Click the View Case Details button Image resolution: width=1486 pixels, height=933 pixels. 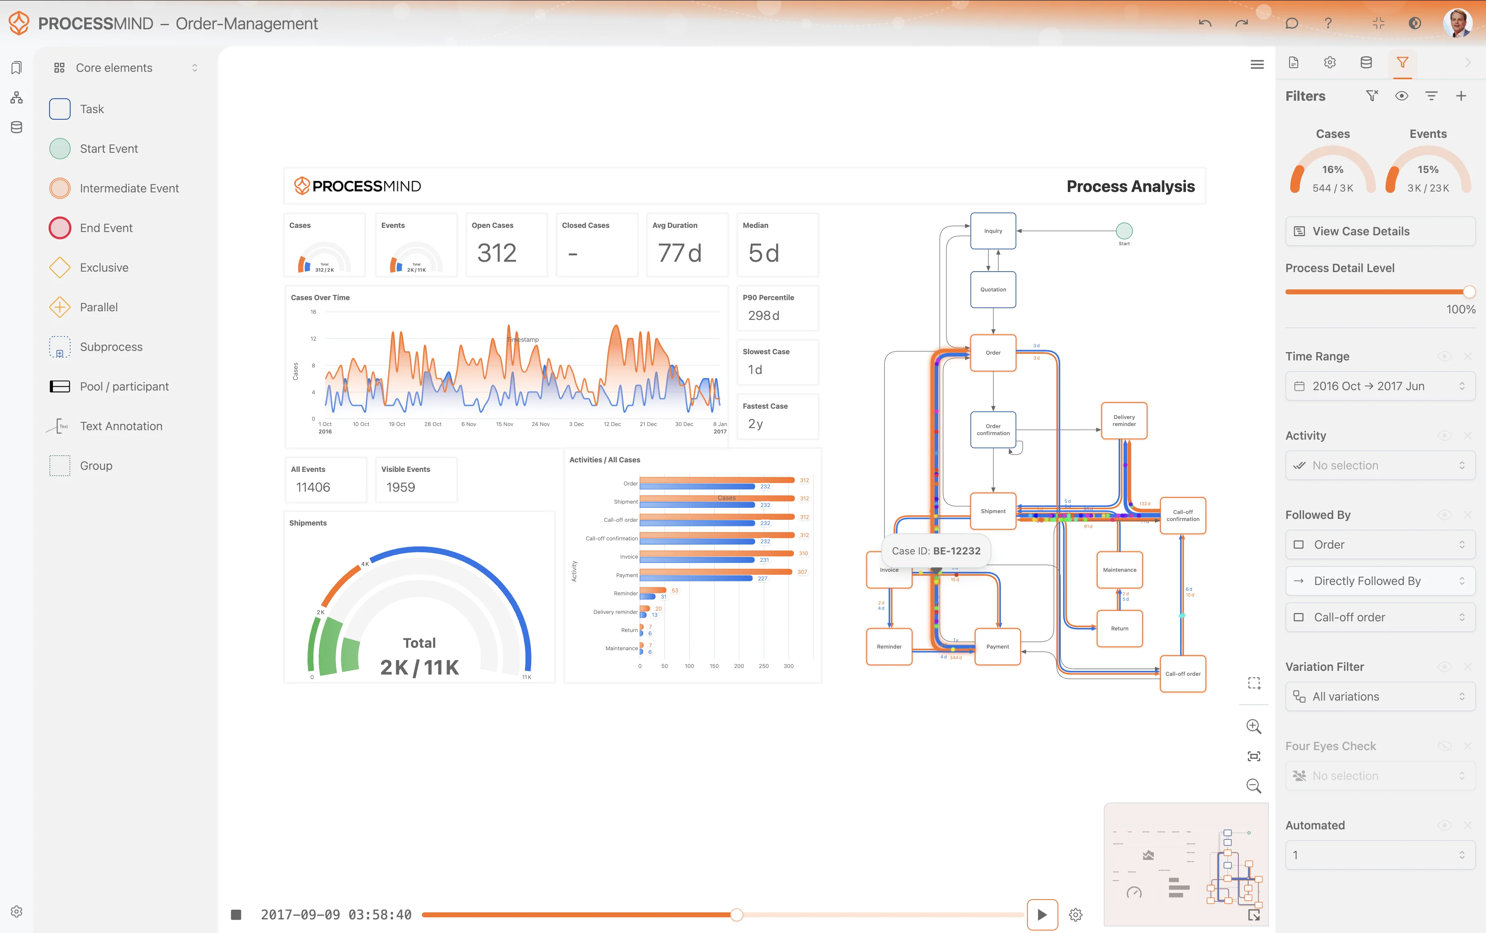[1380, 231]
